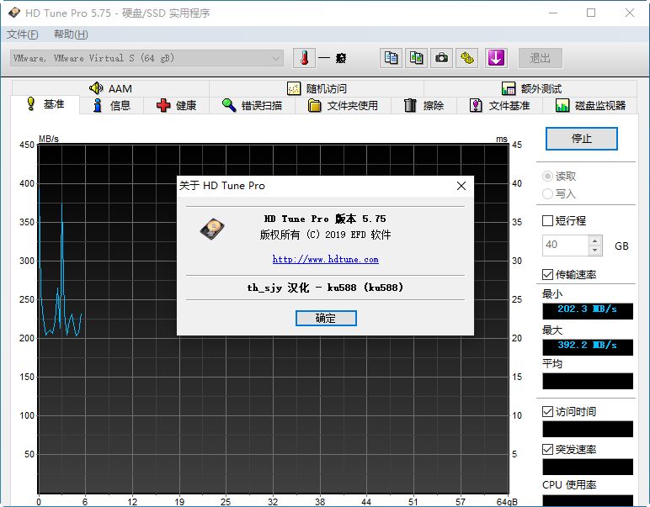This screenshot has height=507, width=650.
Task: Open the 磁盘监视器 tab
Action: 590,106
